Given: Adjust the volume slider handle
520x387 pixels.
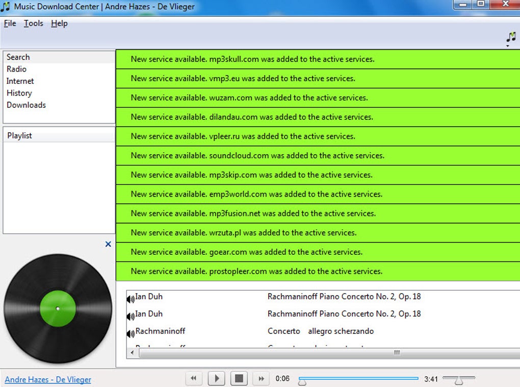Looking at the screenshot, I should point(459,381).
